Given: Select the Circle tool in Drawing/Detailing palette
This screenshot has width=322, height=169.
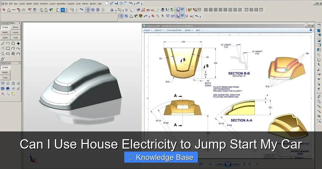Looking at the screenshot, I should click(x=13, y=43).
